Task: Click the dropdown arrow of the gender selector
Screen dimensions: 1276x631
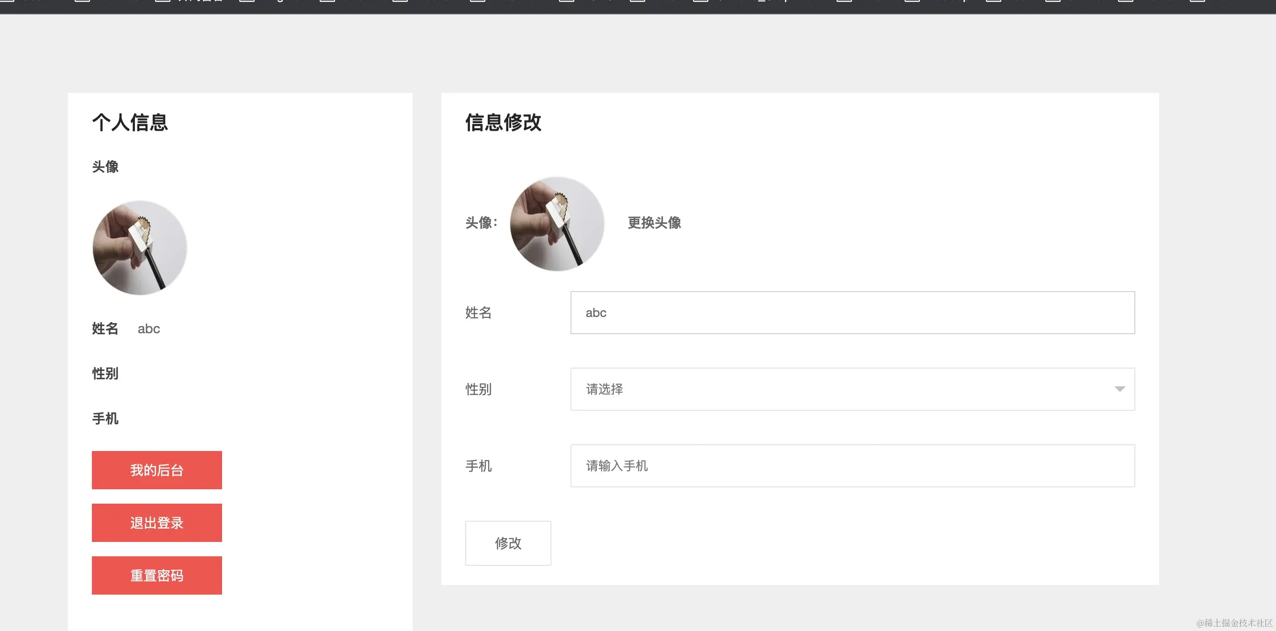Action: [1120, 389]
